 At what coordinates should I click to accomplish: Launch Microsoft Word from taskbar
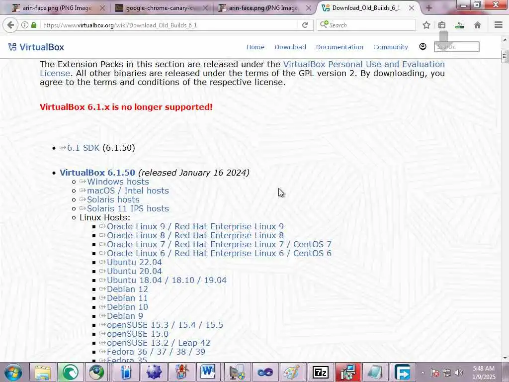pyautogui.click(x=208, y=372)
